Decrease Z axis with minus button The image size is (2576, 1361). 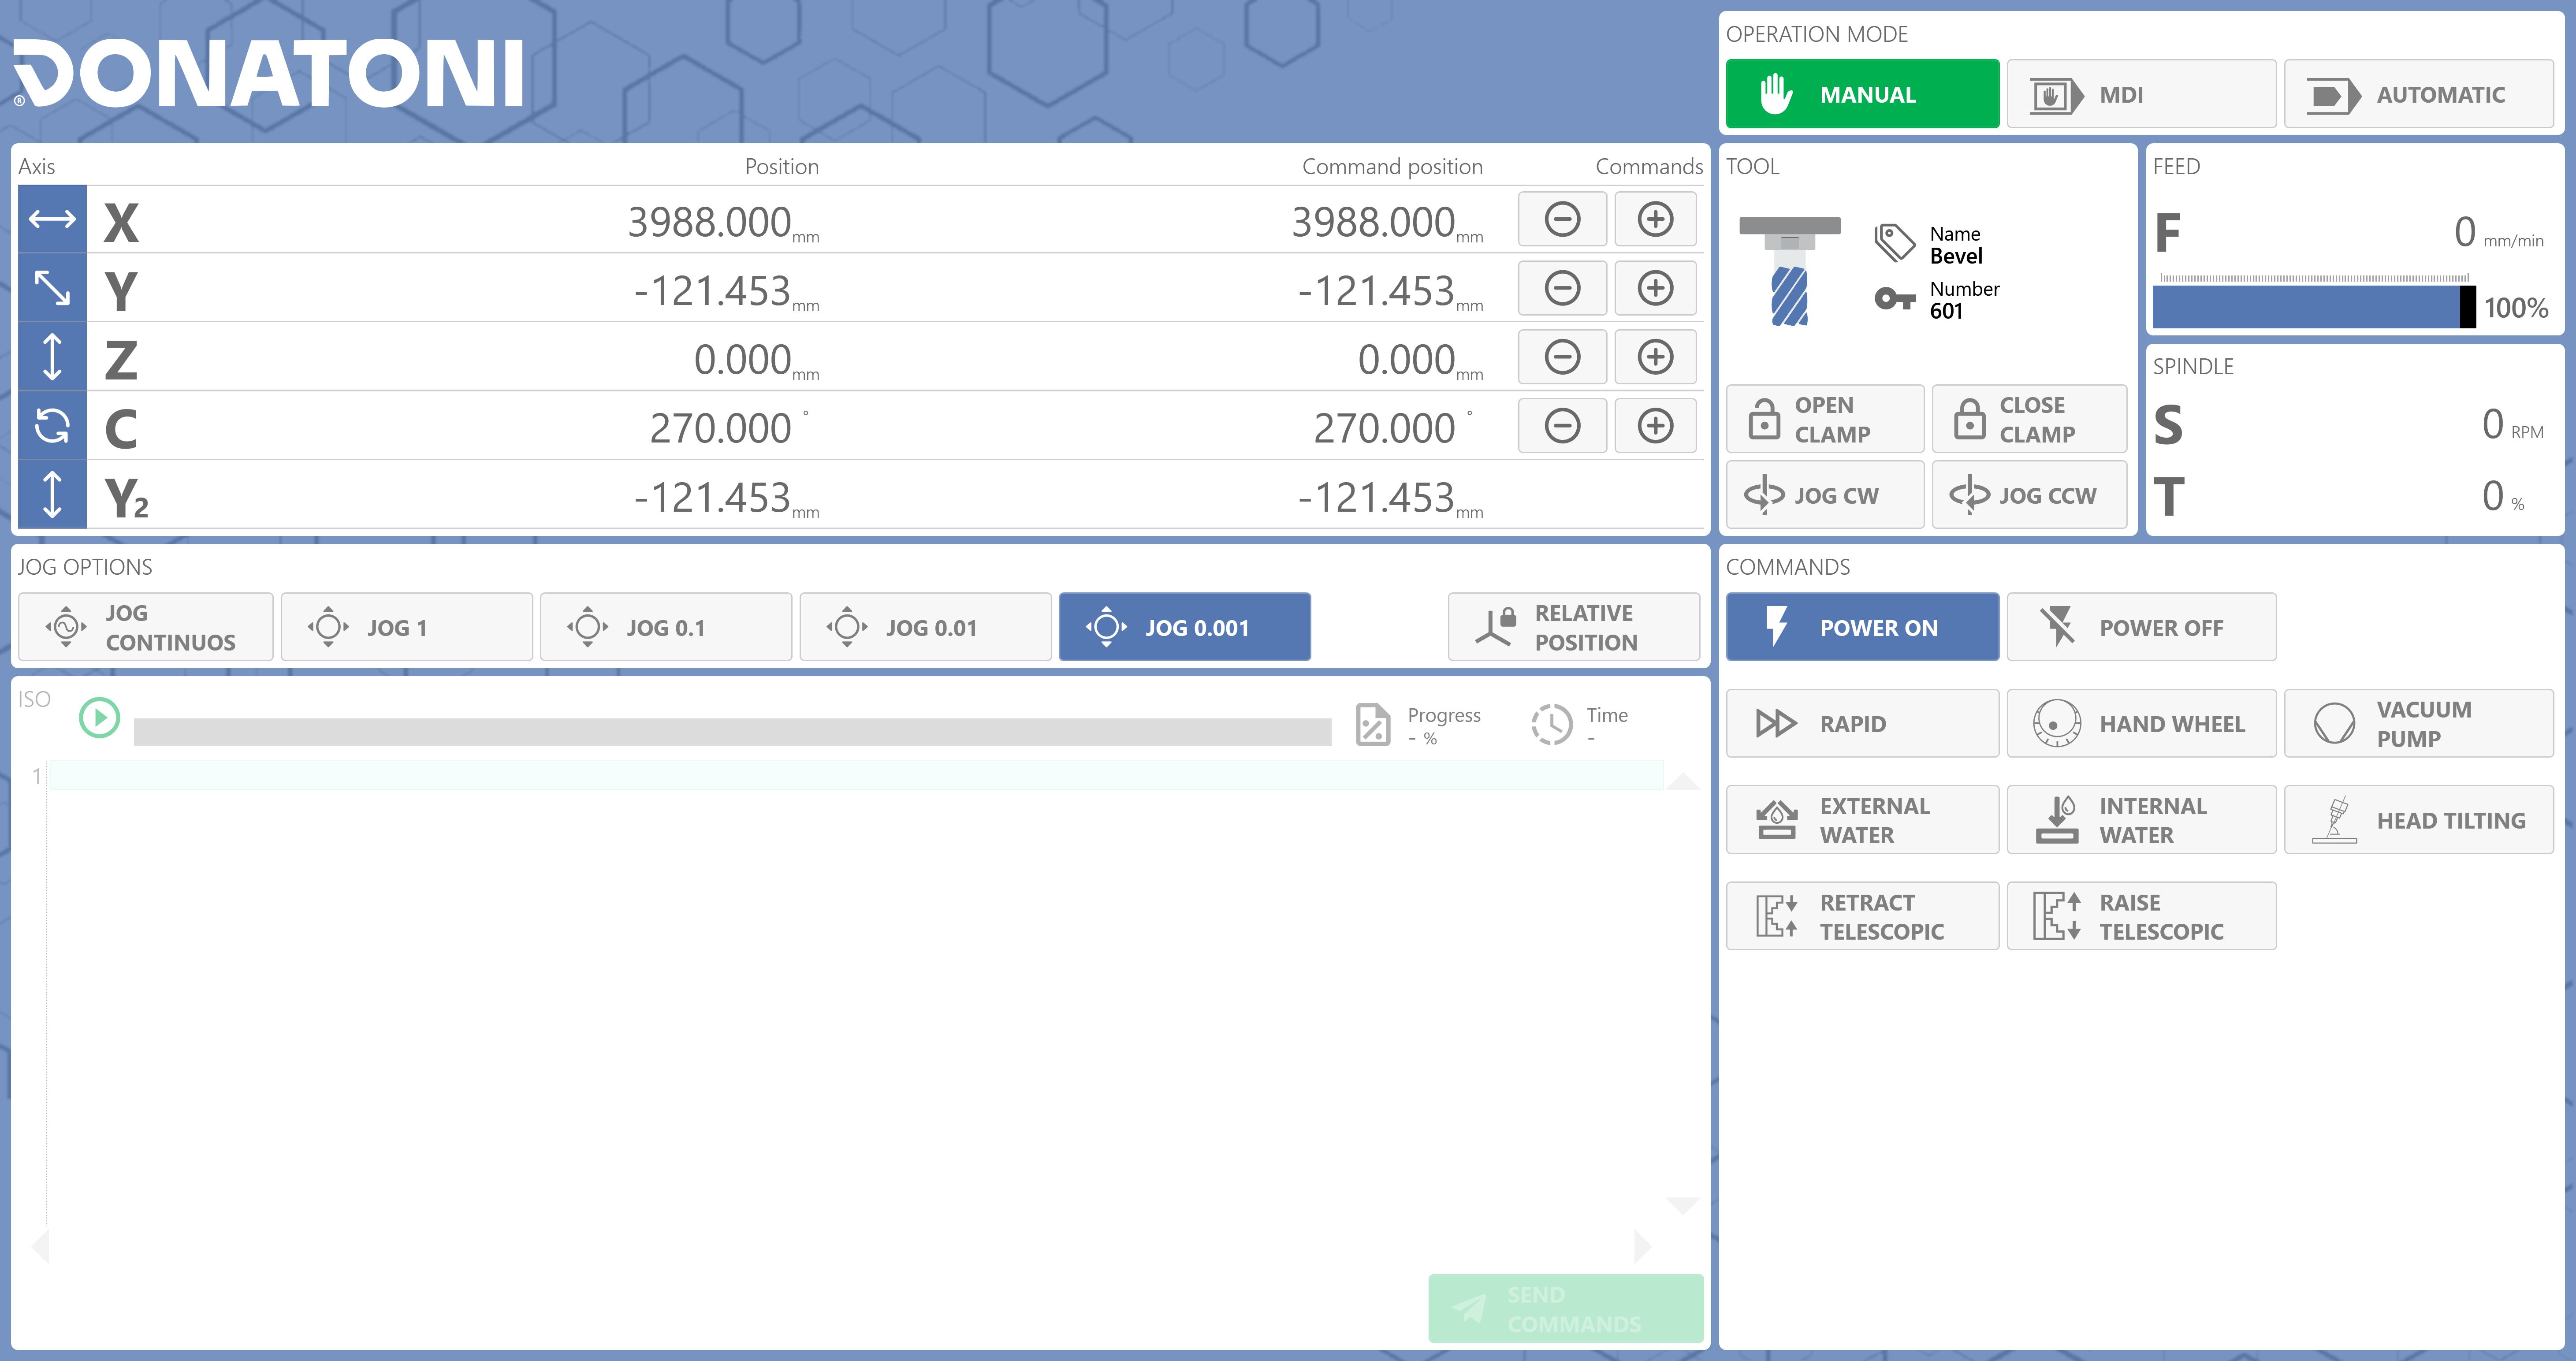click(x=1562, y=357)
